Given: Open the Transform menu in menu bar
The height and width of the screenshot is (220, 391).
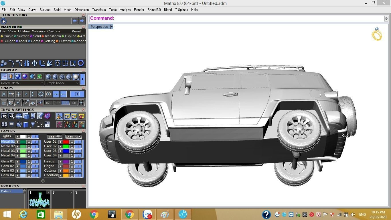Looking at the screenshot, I should click(99, 10).
